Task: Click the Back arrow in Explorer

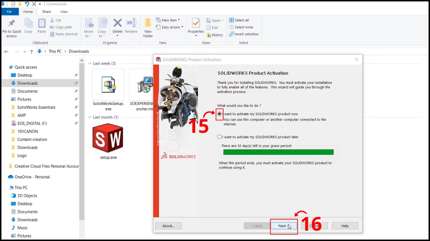Action: [x=6, y=51]
